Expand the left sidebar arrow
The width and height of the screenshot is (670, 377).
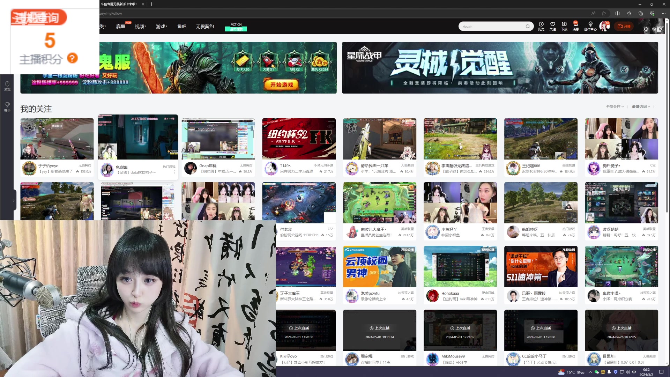13,200
